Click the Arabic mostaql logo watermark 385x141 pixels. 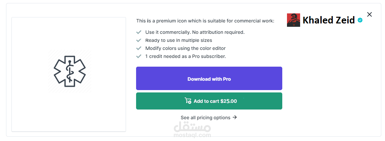click(193, 127)
